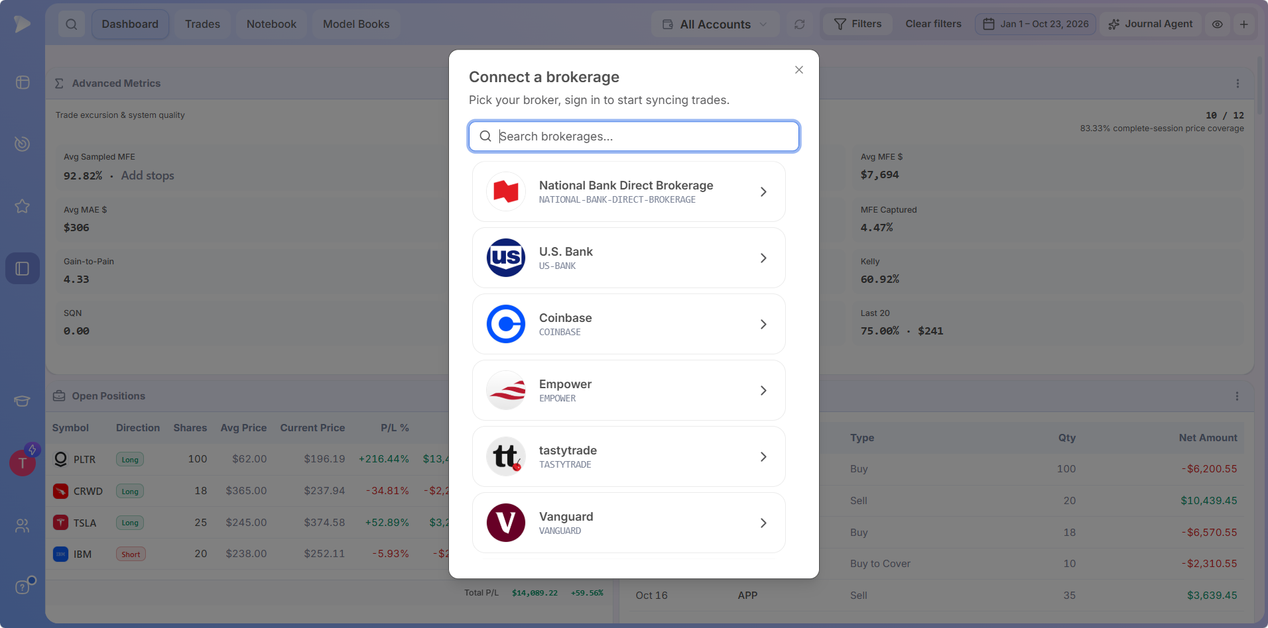
Task: Switch to the Trades tab
Action: coord(202,25)
